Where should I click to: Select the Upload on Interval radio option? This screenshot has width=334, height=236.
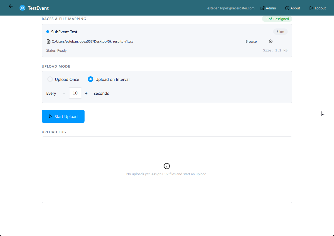click(x=90, y=79)
